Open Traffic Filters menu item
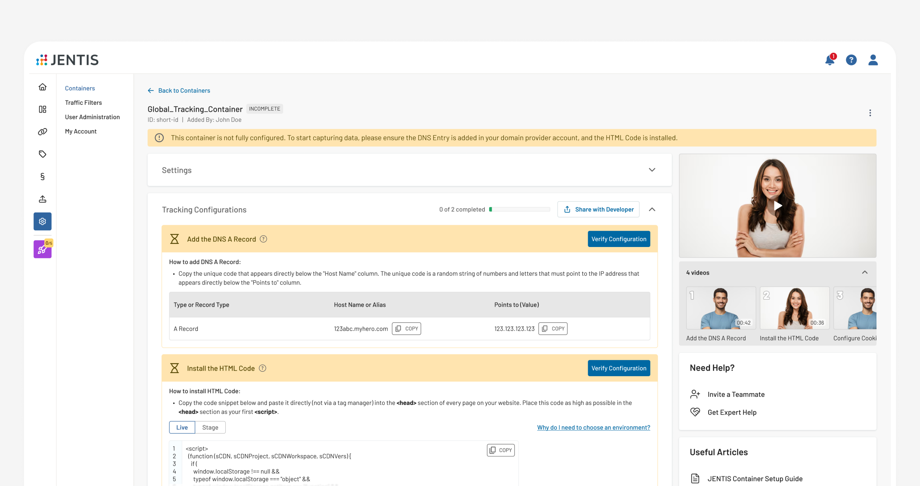The height and width of the screenshot is (486, 920). 83,103
